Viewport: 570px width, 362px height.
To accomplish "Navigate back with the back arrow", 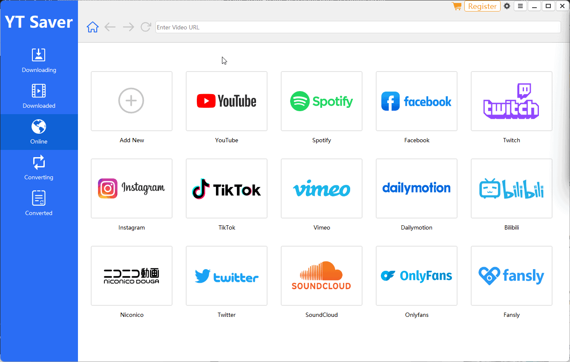I will coord(110,27).
